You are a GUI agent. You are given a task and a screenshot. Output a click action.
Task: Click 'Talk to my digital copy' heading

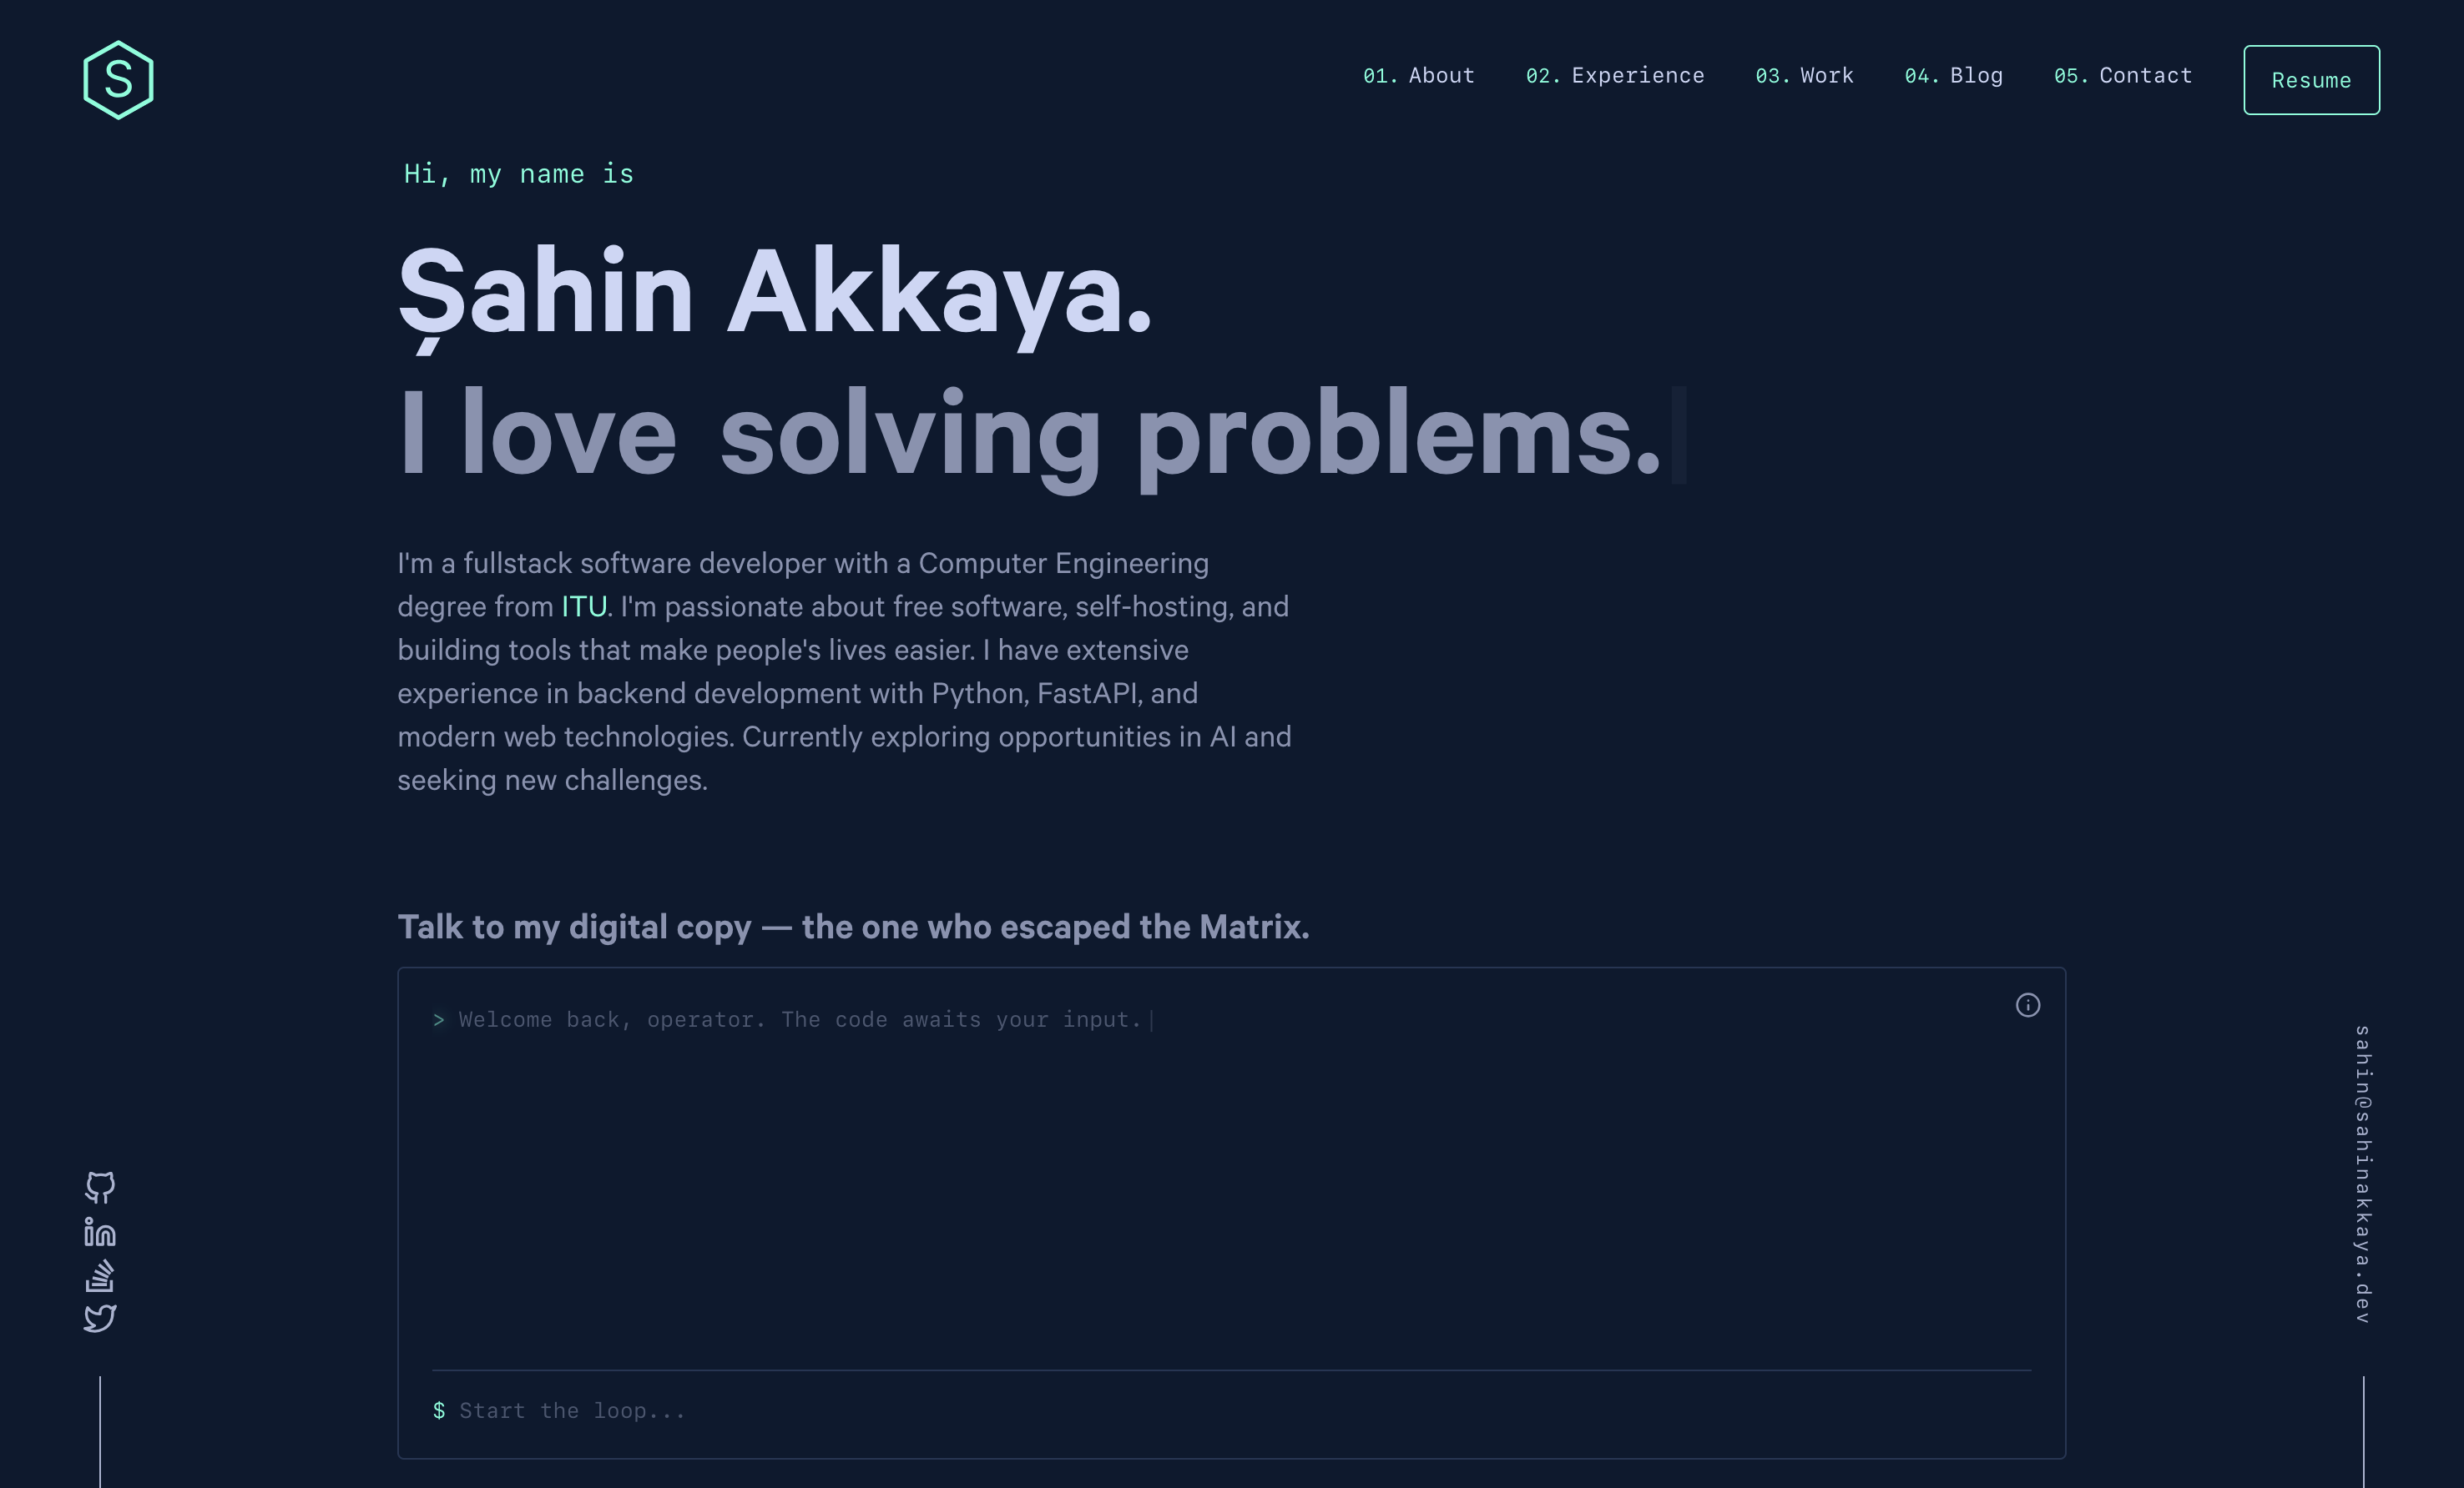coord(853,927)
